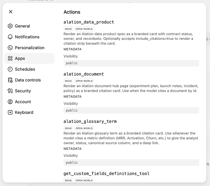Open the General settings label

22,26
